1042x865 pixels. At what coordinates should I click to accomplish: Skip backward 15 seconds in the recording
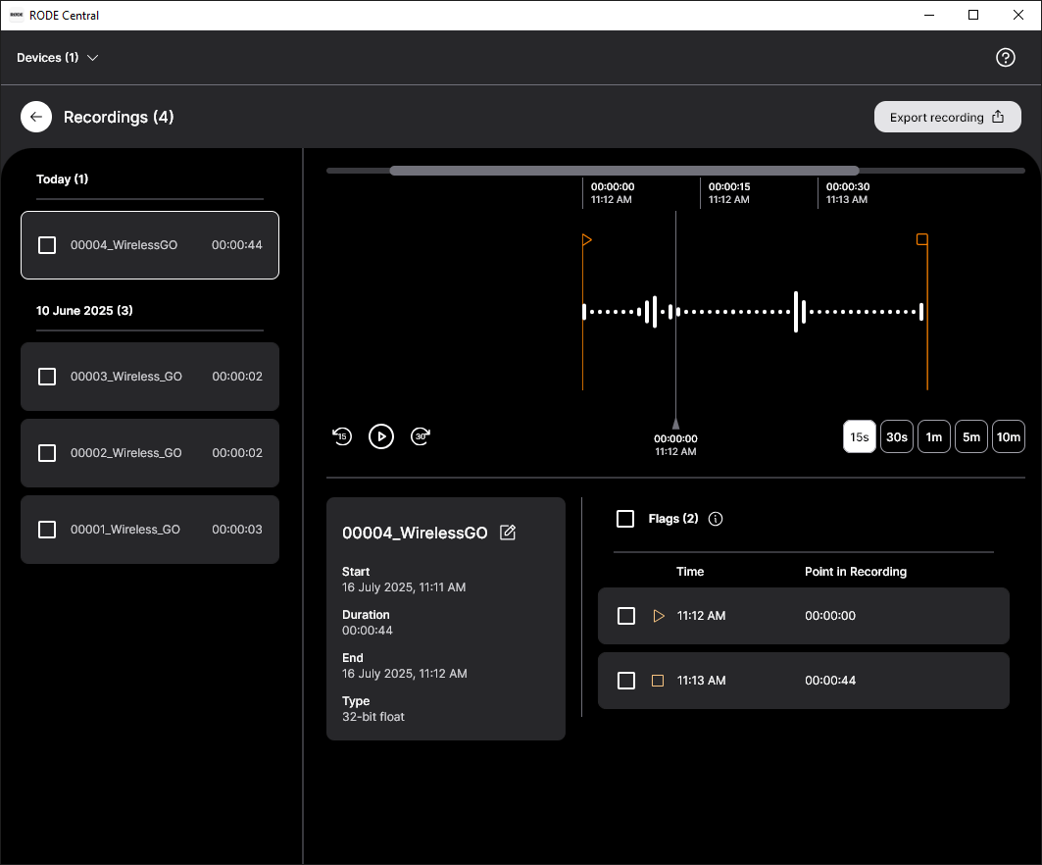click(x=342, y=436)
